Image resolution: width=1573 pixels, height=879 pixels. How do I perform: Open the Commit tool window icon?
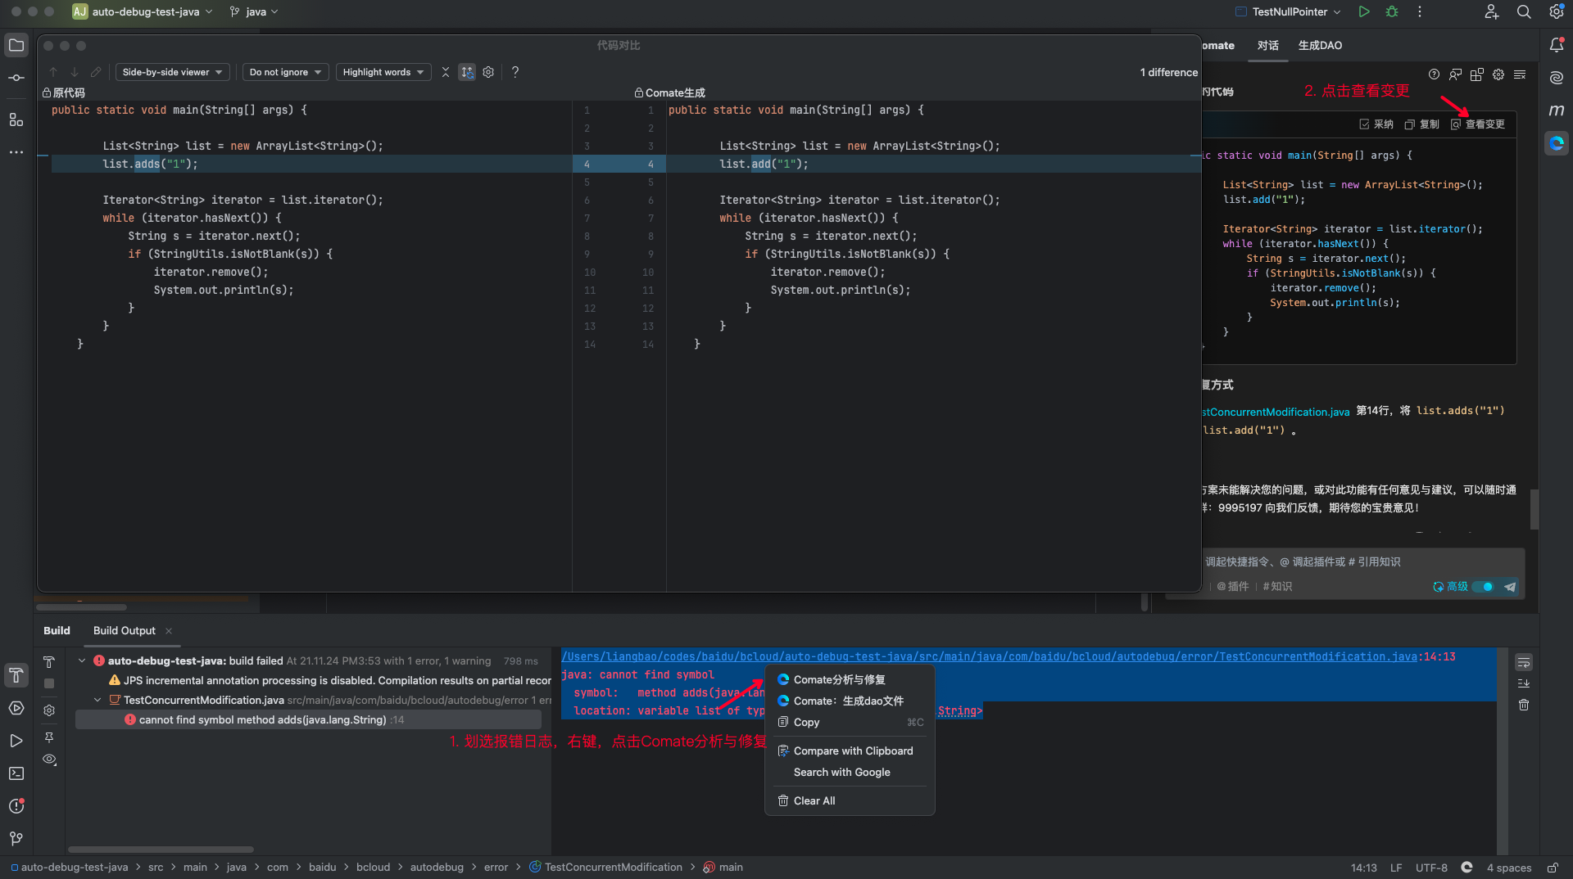(16, 78)
